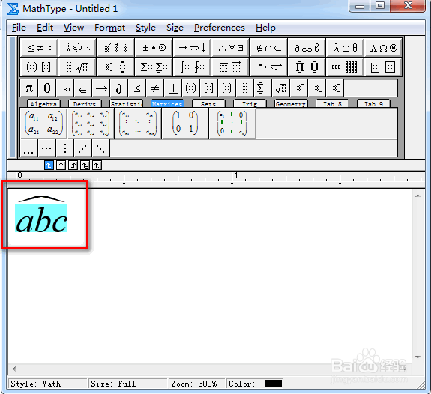The width and height of the screenshot is (431, 394).
Task: Open the View menu
Action: 73,28
